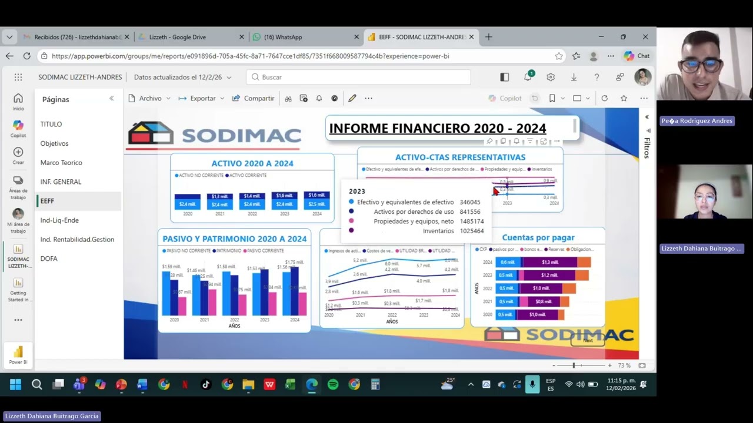Select the TITULO page

[x=51, y=124]
